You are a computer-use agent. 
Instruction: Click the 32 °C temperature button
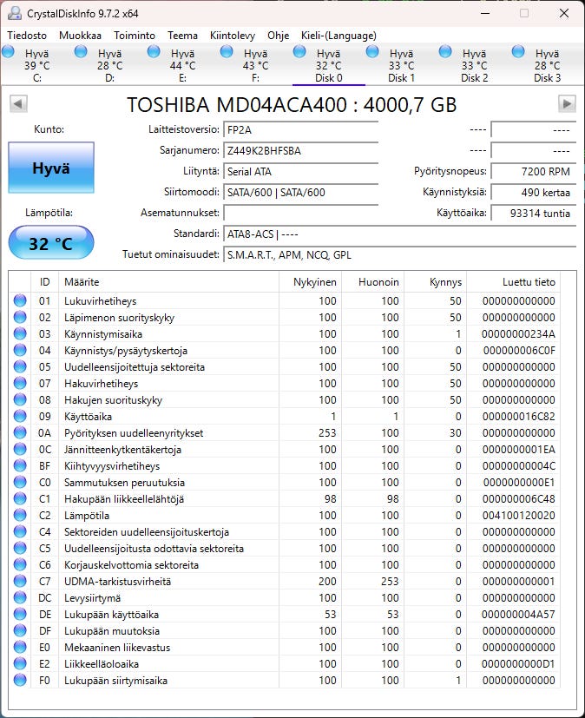51,243
